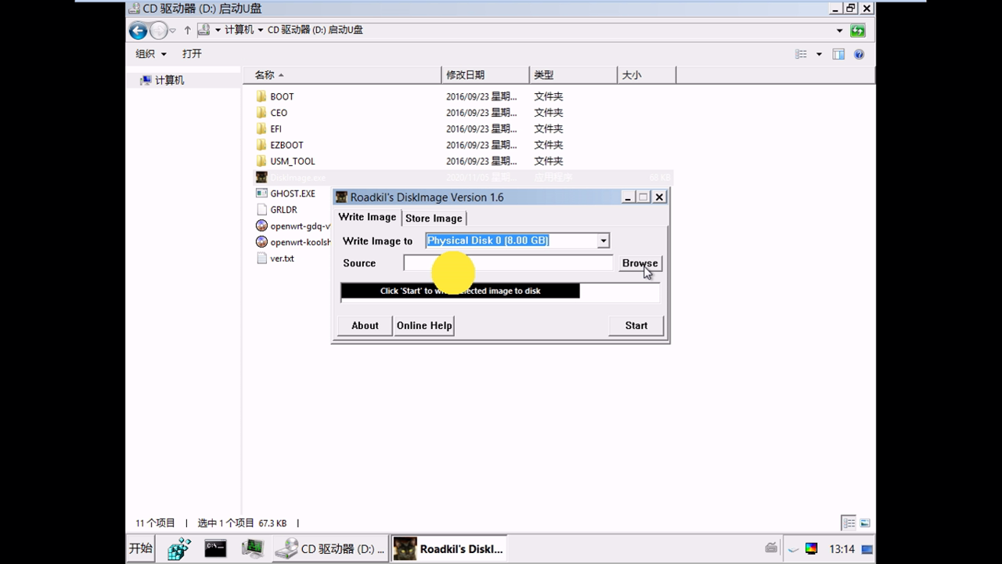Select the USM_TOOL folder icon

pos(261,161)
